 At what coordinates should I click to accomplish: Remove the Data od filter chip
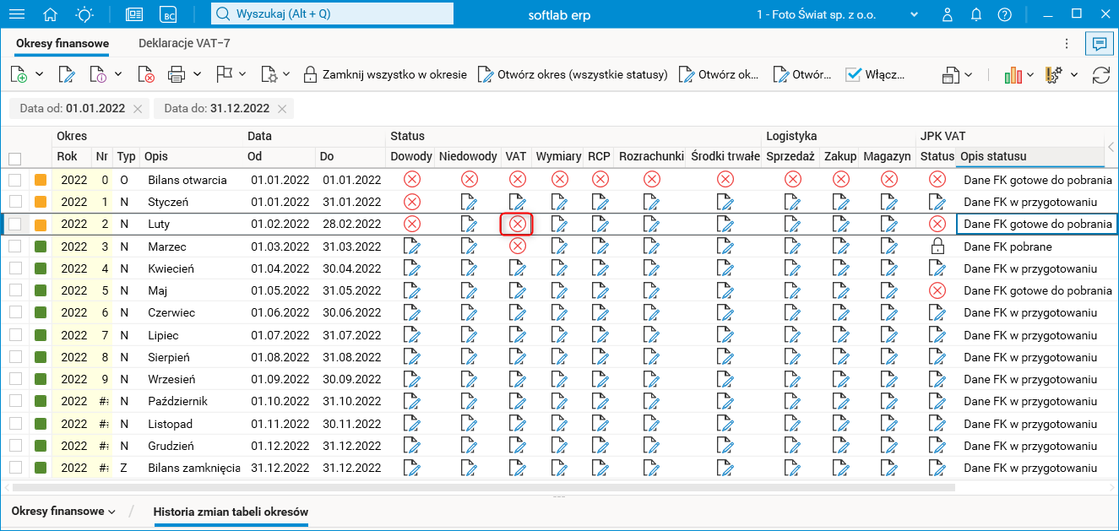tap(139, 108)
